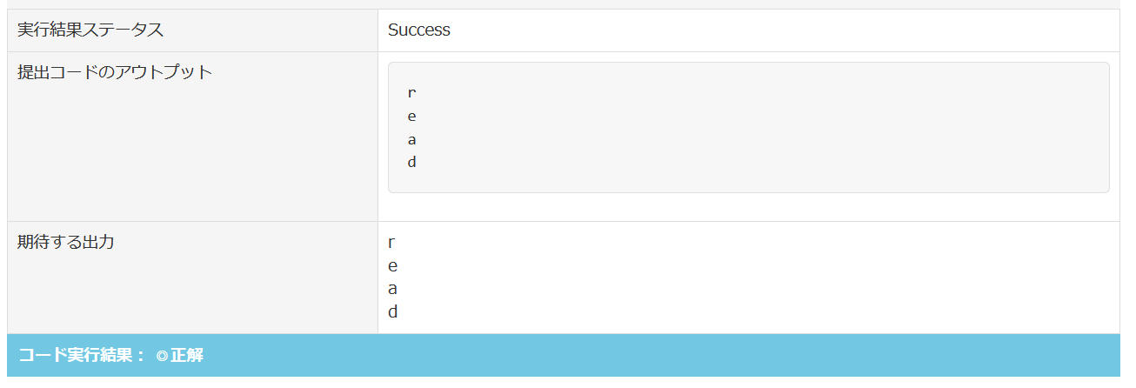Click the 正解 result text

pos(187,356)
